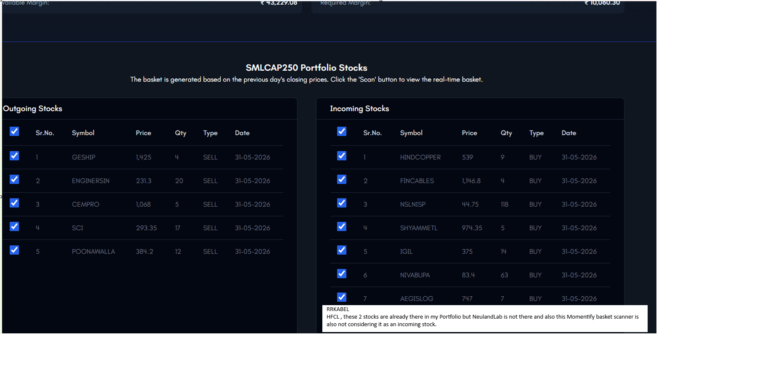The height and width of the screenshot is (391, 758).
Task: Click Date column header in Incoming Stocks
Action: (569, 133)
